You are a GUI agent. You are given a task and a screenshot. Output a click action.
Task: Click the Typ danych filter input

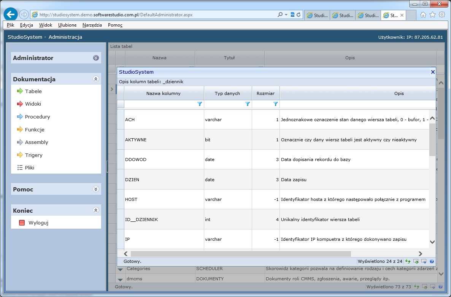pos(224,104)
